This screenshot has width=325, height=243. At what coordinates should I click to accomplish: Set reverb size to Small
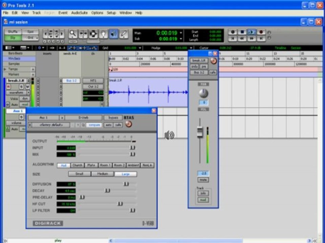(x=79, y=174)
